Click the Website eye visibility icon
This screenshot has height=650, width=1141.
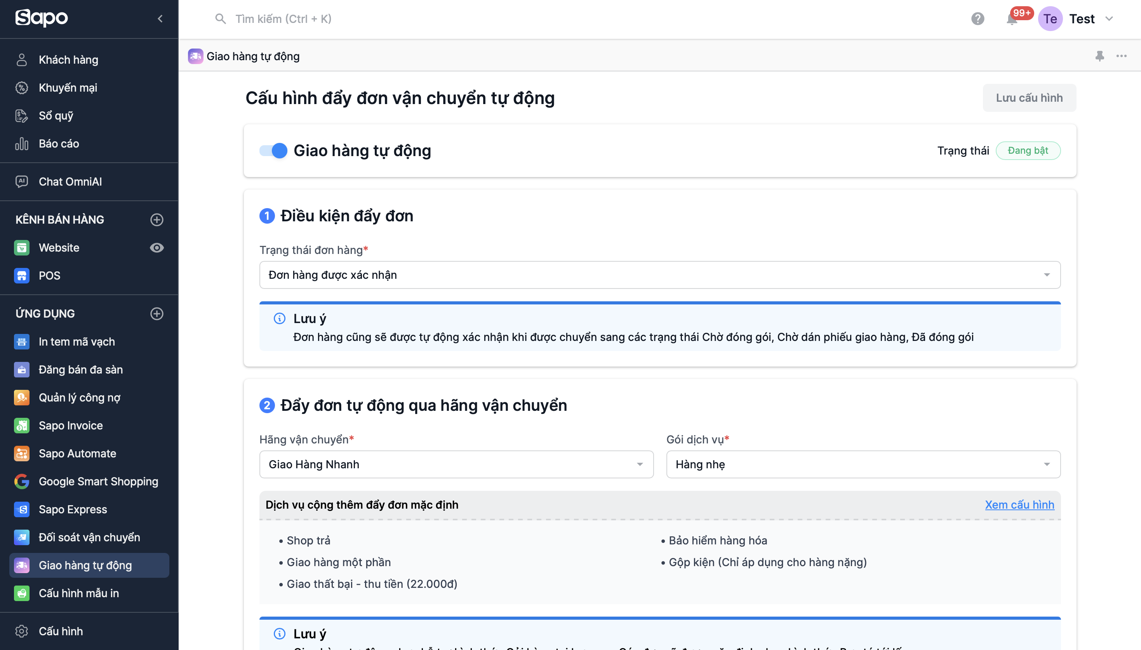click(x=157, y=248)
